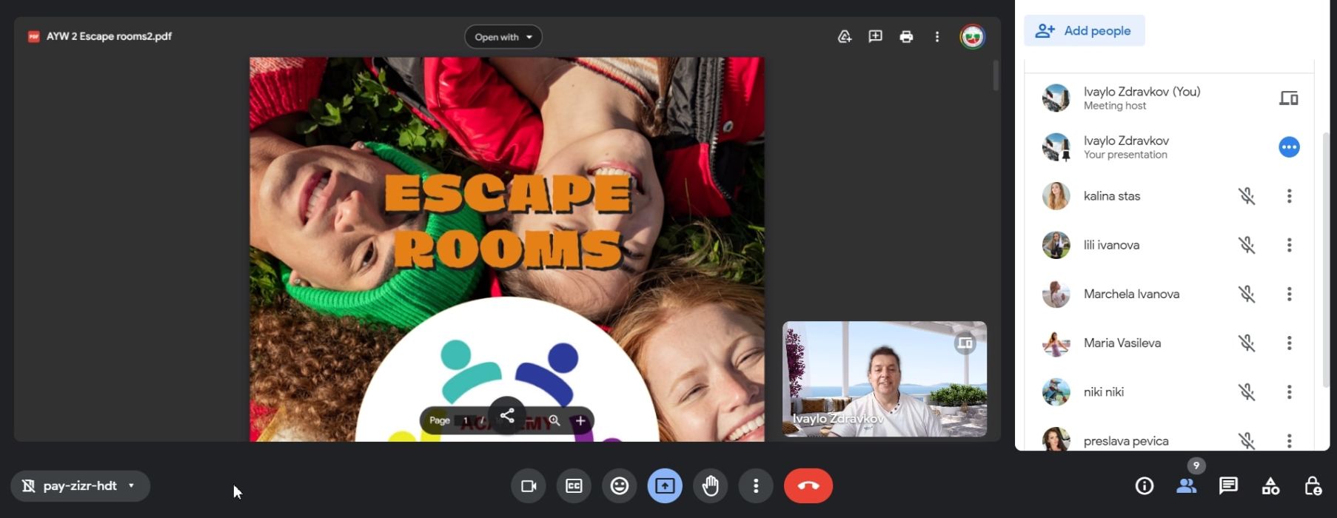Click the share icon over the page toolbar
1337x518 pixels.
pyautogui.click(x=507, y=416)
